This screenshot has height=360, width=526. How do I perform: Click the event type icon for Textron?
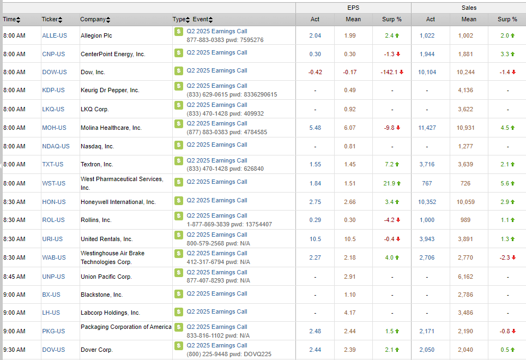point(178,161)
